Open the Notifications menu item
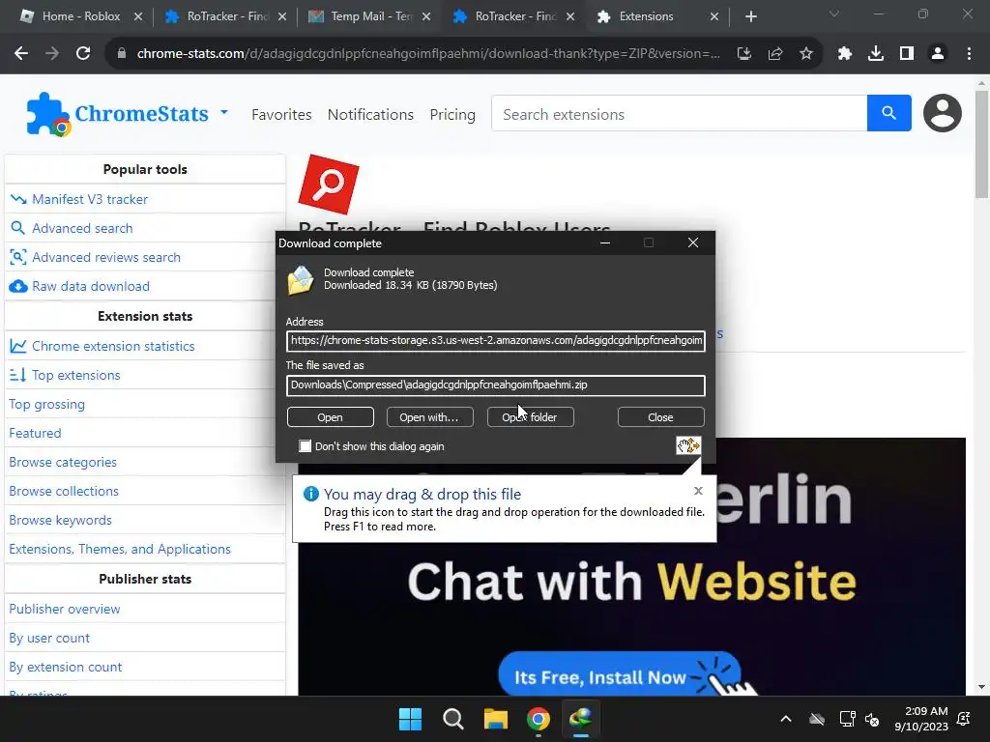This screenshot has height=742, width=990. (370, 114)
